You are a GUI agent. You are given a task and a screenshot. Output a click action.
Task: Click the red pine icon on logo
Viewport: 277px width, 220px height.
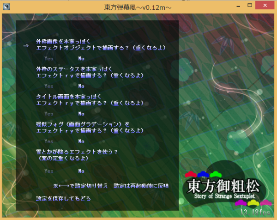(x=191, y=174)
